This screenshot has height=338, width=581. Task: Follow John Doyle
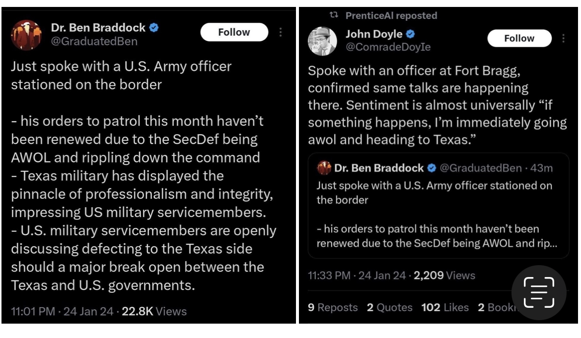point(519,38)
